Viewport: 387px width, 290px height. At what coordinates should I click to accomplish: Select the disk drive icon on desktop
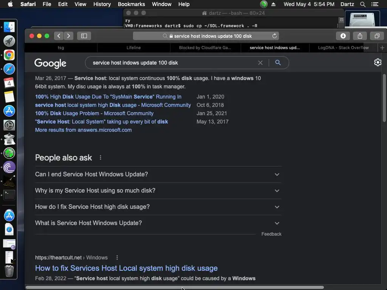tap(362, 19)
